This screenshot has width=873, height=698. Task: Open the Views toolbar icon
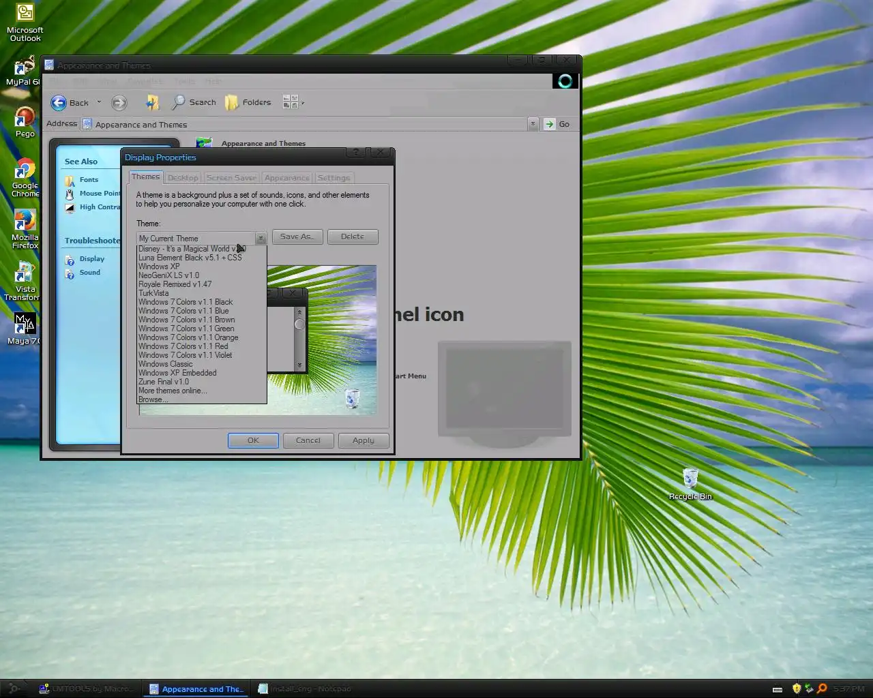pos(290,102)
